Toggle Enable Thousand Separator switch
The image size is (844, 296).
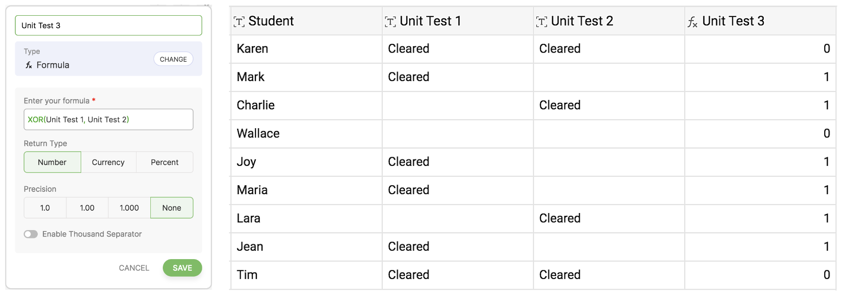coord(31,234)
